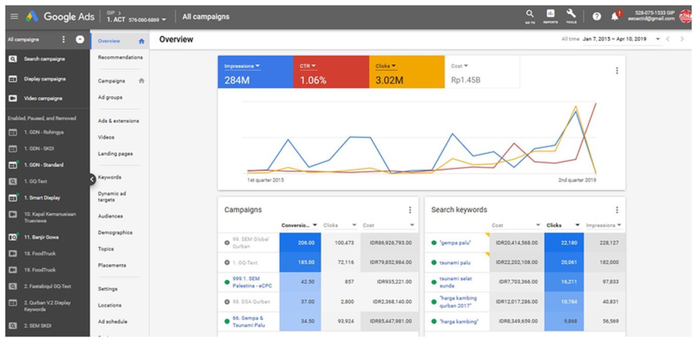Viewport: 697px width, 342px height.
Task: Open the notifications bell icon
Action: pos(615,16)
